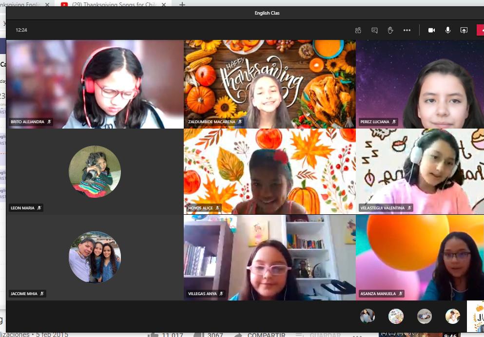This screenshot has height=337, width=484.
Task: Click the VILLEGAS ANYA name label
Action: point(202,294)
